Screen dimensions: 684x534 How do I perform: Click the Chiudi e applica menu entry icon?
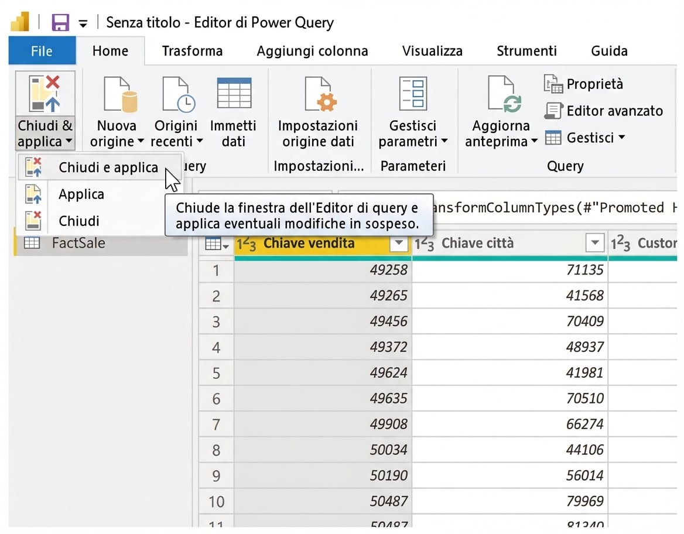click(x=33, y=167)
